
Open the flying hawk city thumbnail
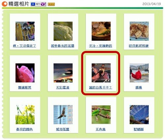pyautogui.click(x=63, y=115)
